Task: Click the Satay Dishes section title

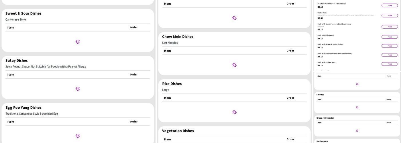Action: [x=17, y=60]
